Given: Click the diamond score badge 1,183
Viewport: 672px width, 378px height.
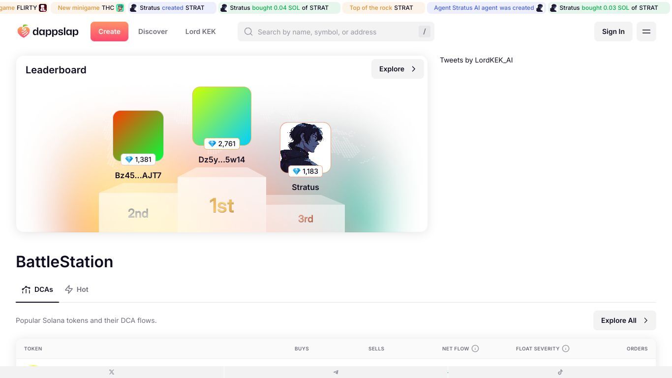Looking at the screenshot, I should click(305, 171).
